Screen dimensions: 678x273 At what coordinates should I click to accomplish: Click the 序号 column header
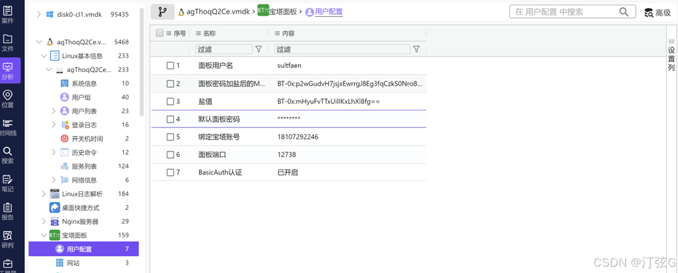(176, 33)
